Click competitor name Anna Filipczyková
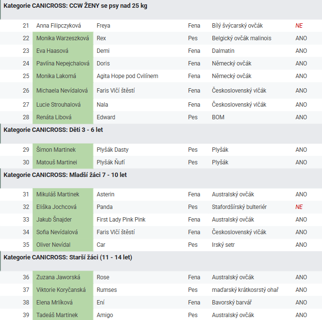This screenshot has height=320, width=322. tap(59, 26)
